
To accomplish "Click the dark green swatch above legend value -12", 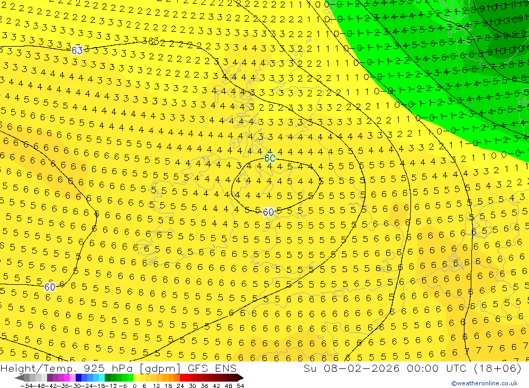I will click(x=107, y=377).
